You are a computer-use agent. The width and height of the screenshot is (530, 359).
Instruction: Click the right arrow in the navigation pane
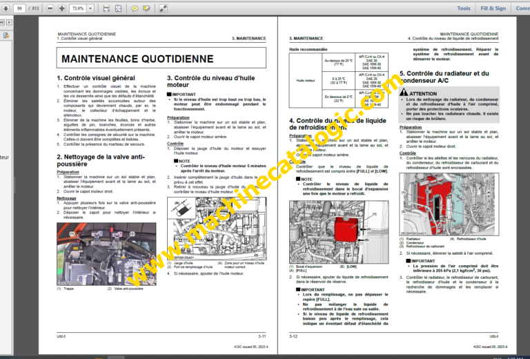(9, 22)
